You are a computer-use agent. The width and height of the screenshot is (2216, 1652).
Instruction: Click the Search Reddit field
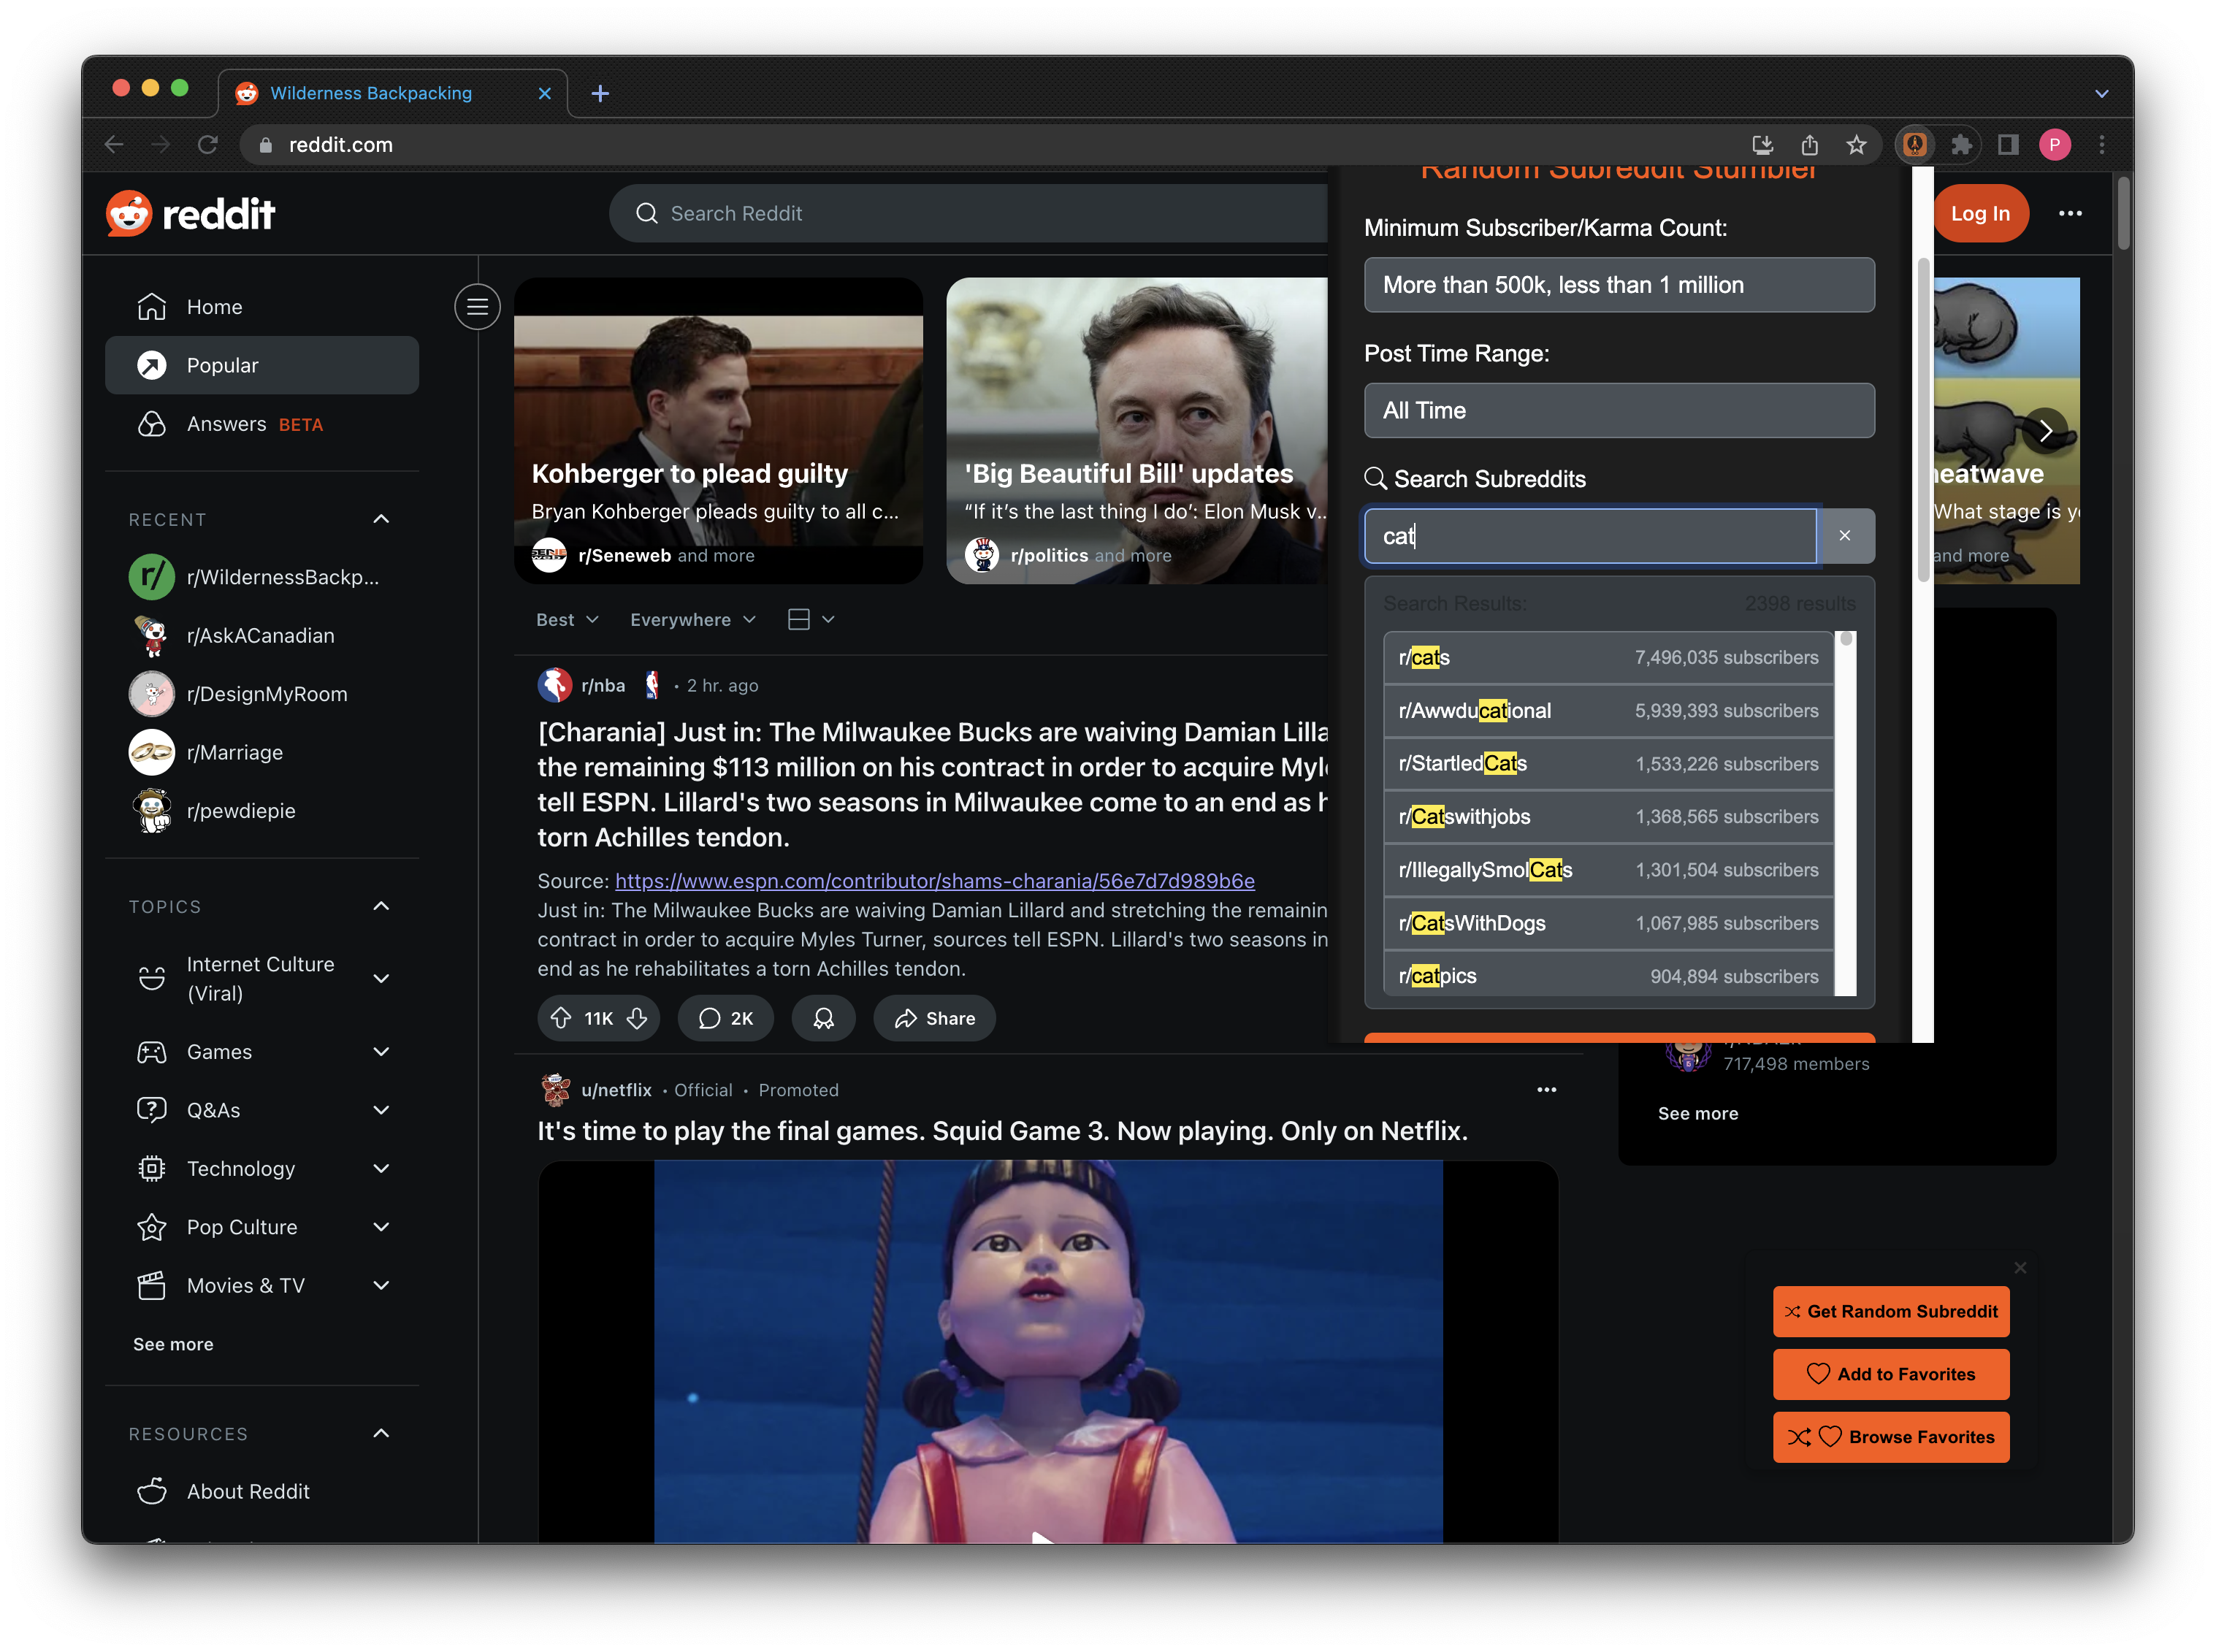pyautogui.click(x=968, y=213)
